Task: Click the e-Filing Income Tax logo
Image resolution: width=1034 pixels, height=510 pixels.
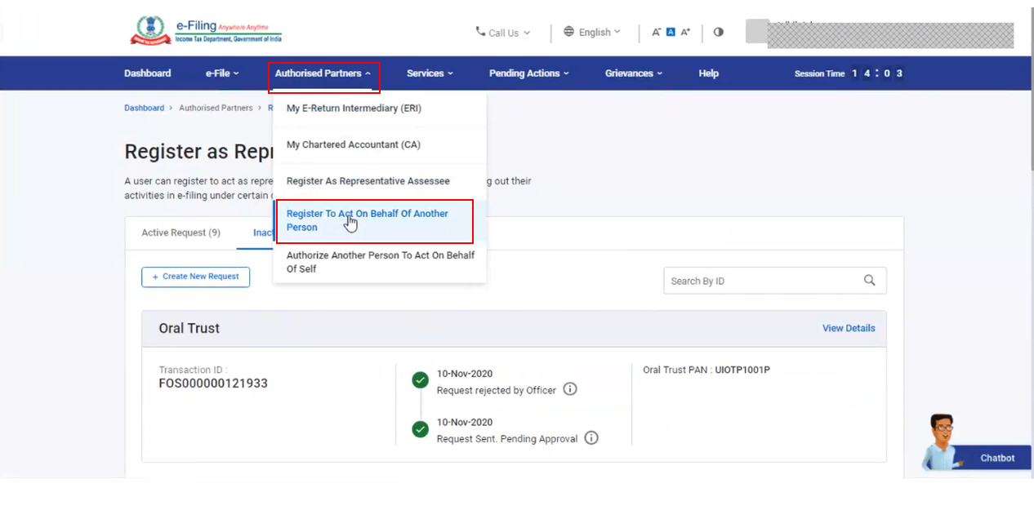Action: [206, 31]
